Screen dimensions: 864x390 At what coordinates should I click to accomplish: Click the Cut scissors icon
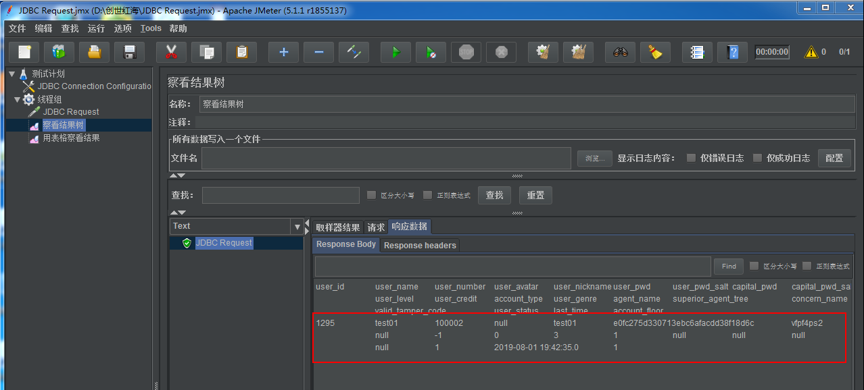tap(171, 52)
